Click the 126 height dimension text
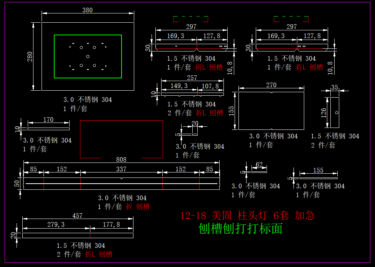375x267 pixels. click(324, 112)
